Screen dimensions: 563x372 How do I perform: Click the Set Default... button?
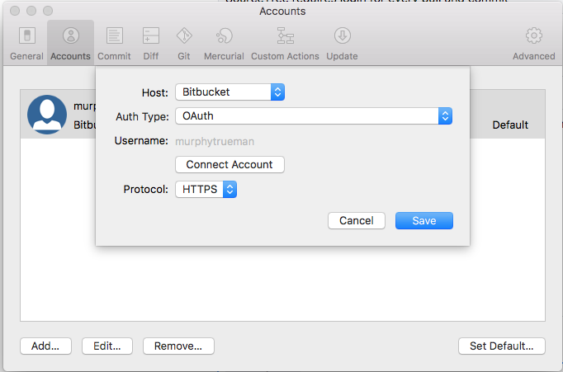[502, 346]
